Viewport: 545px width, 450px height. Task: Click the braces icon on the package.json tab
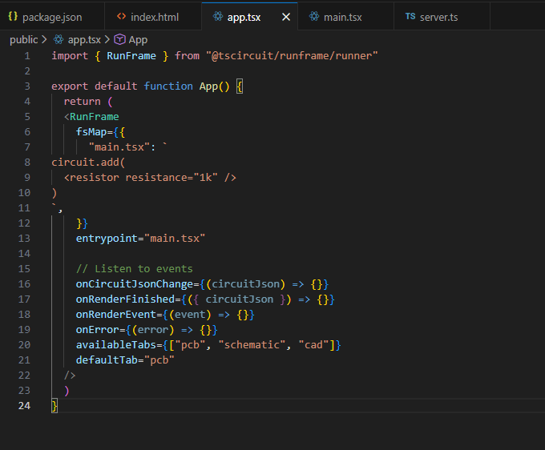(13, 16)
